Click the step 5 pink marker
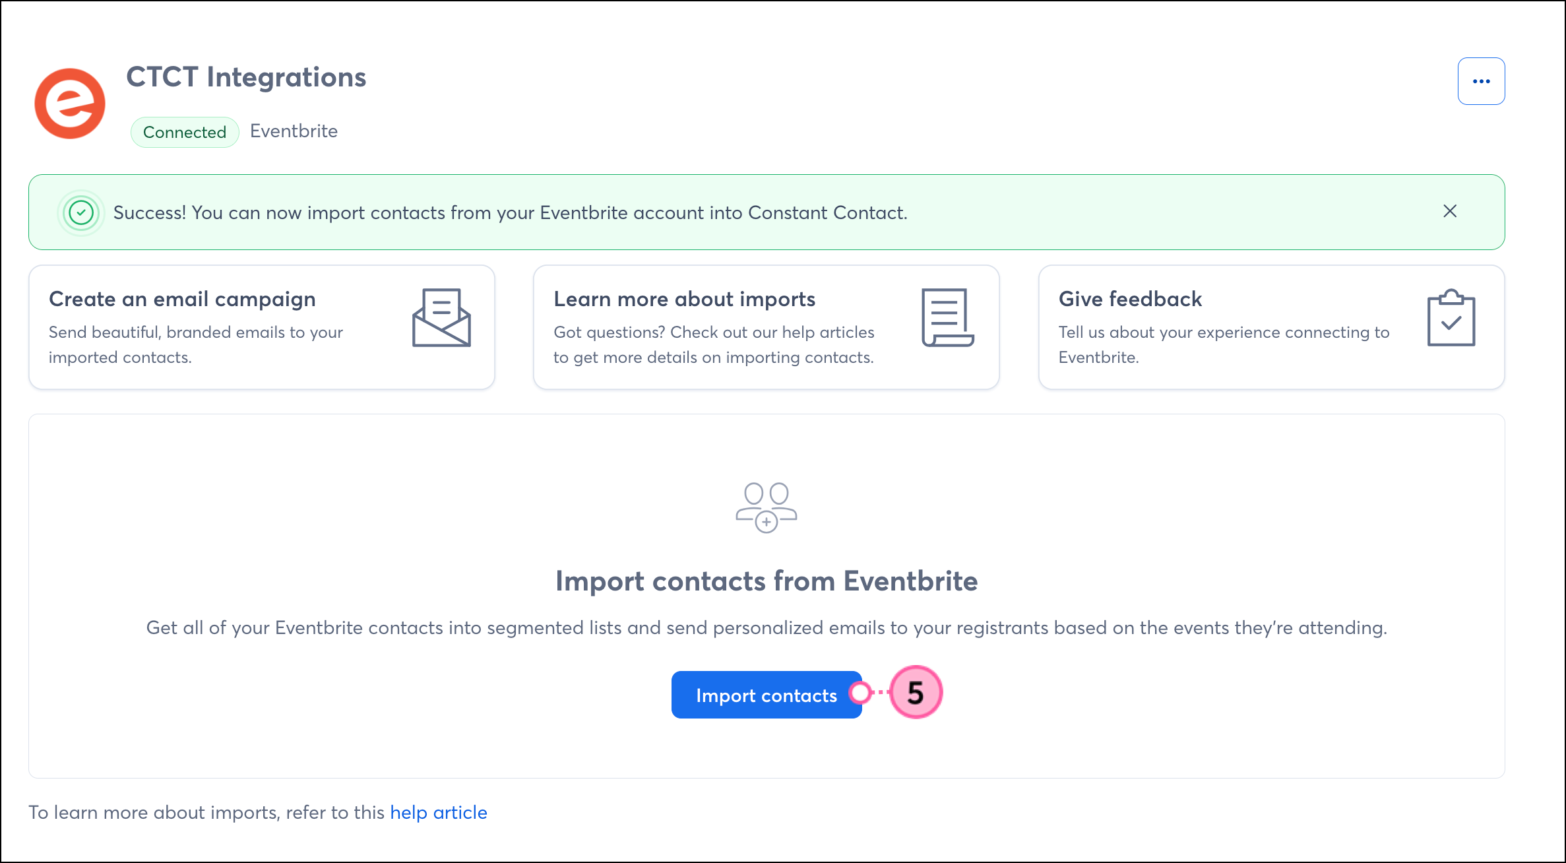 916,692
